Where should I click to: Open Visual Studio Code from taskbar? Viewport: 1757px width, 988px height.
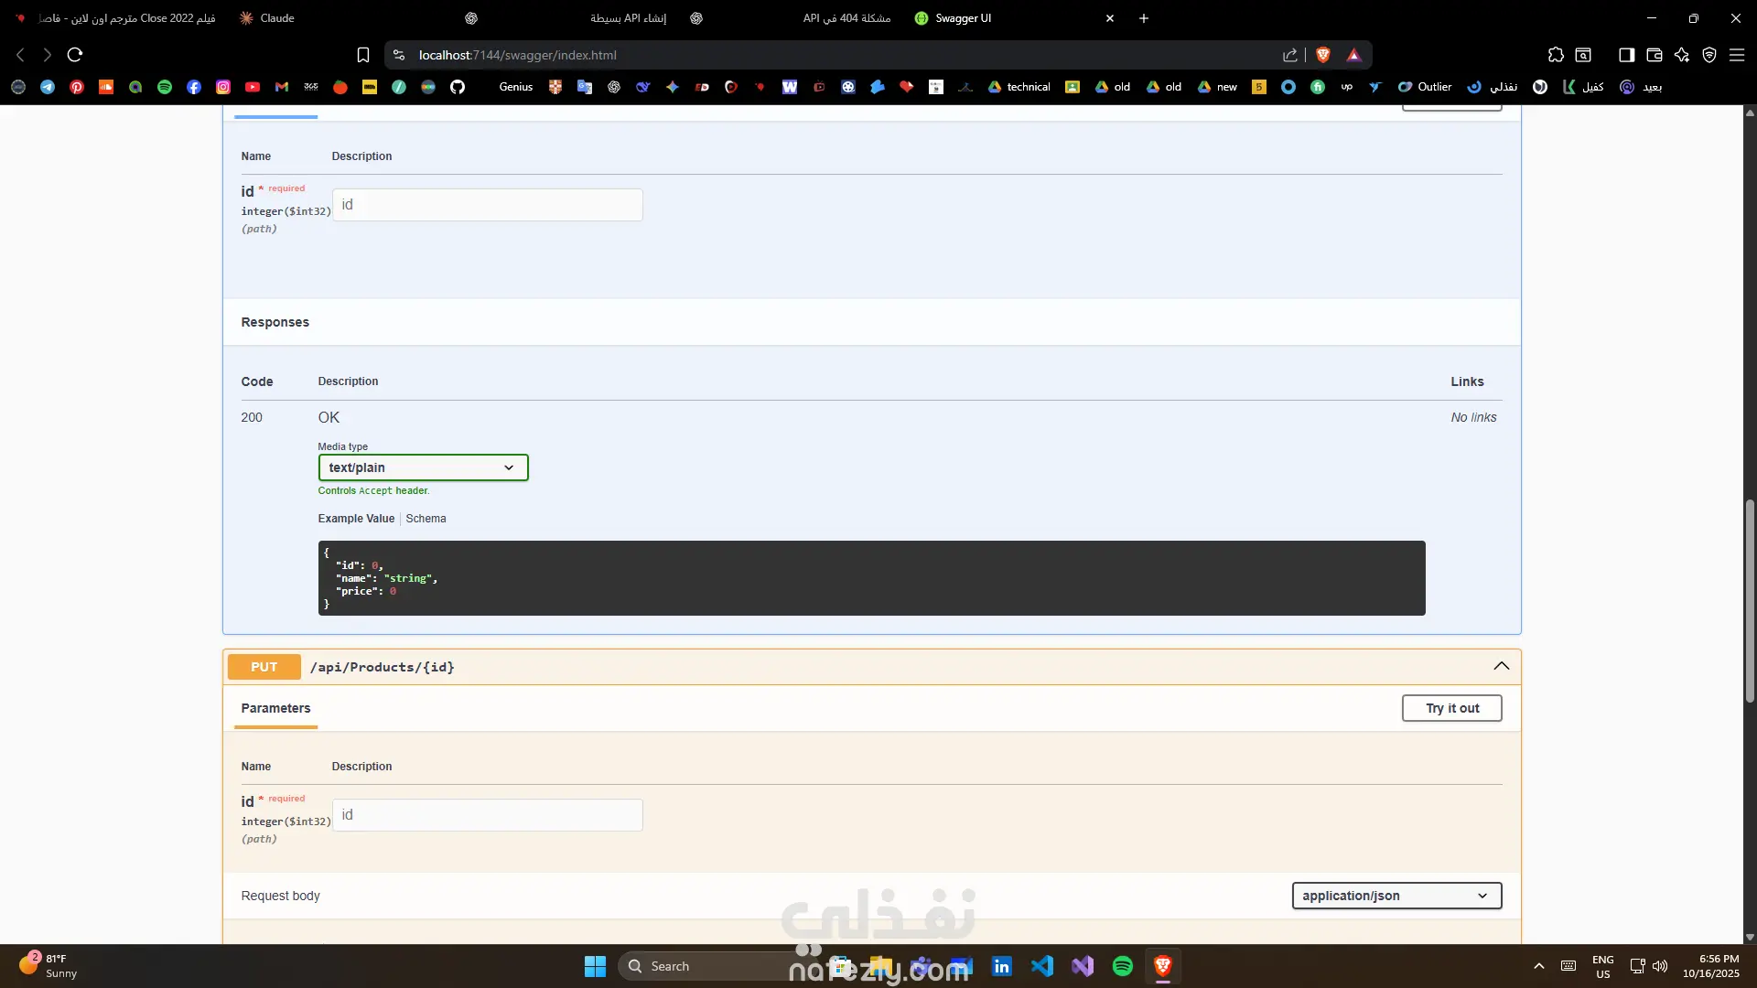(1042, 966)
